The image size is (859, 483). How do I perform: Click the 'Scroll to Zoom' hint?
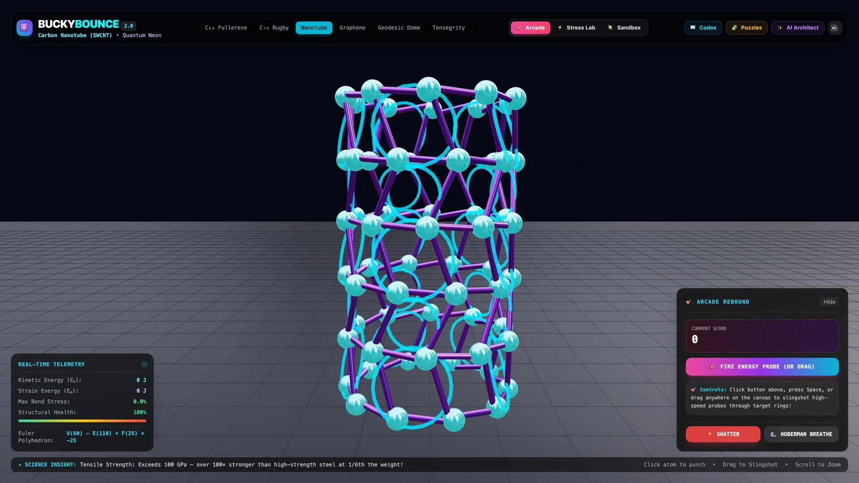pos(818,465)
